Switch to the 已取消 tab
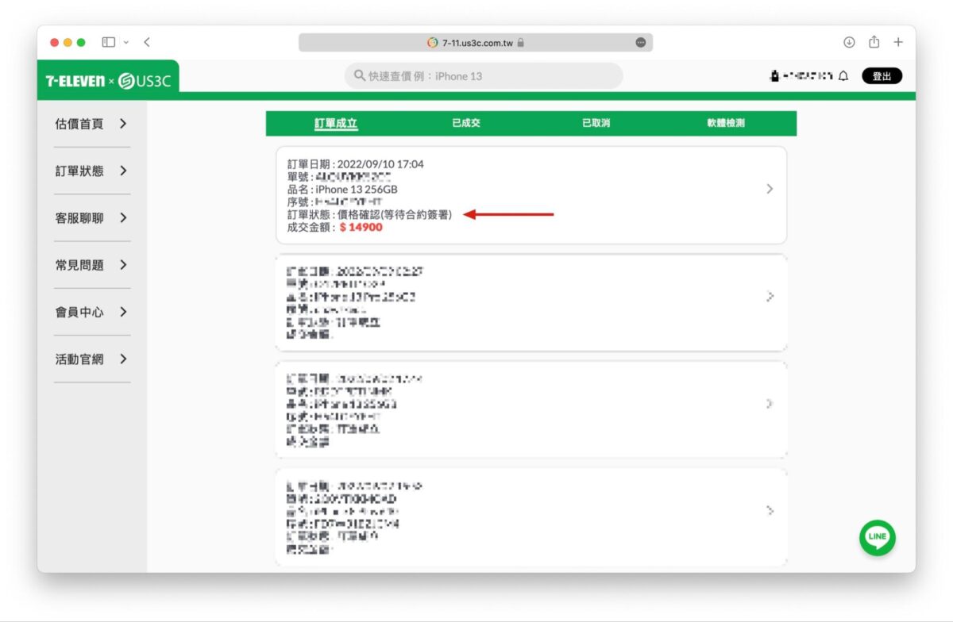The height and width of the screenshot is (622, 953). click(x=596, y=124)
